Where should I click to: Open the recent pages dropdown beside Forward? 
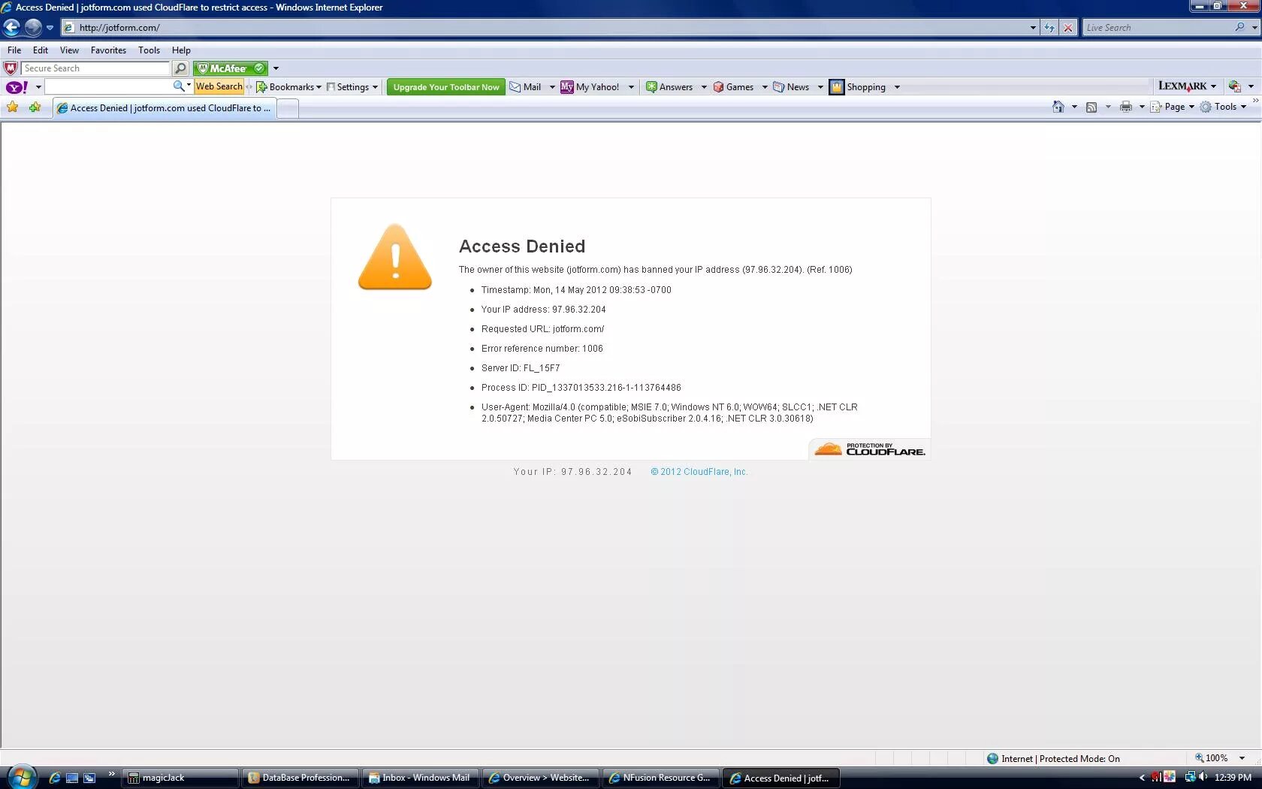[x=50, y=28]
